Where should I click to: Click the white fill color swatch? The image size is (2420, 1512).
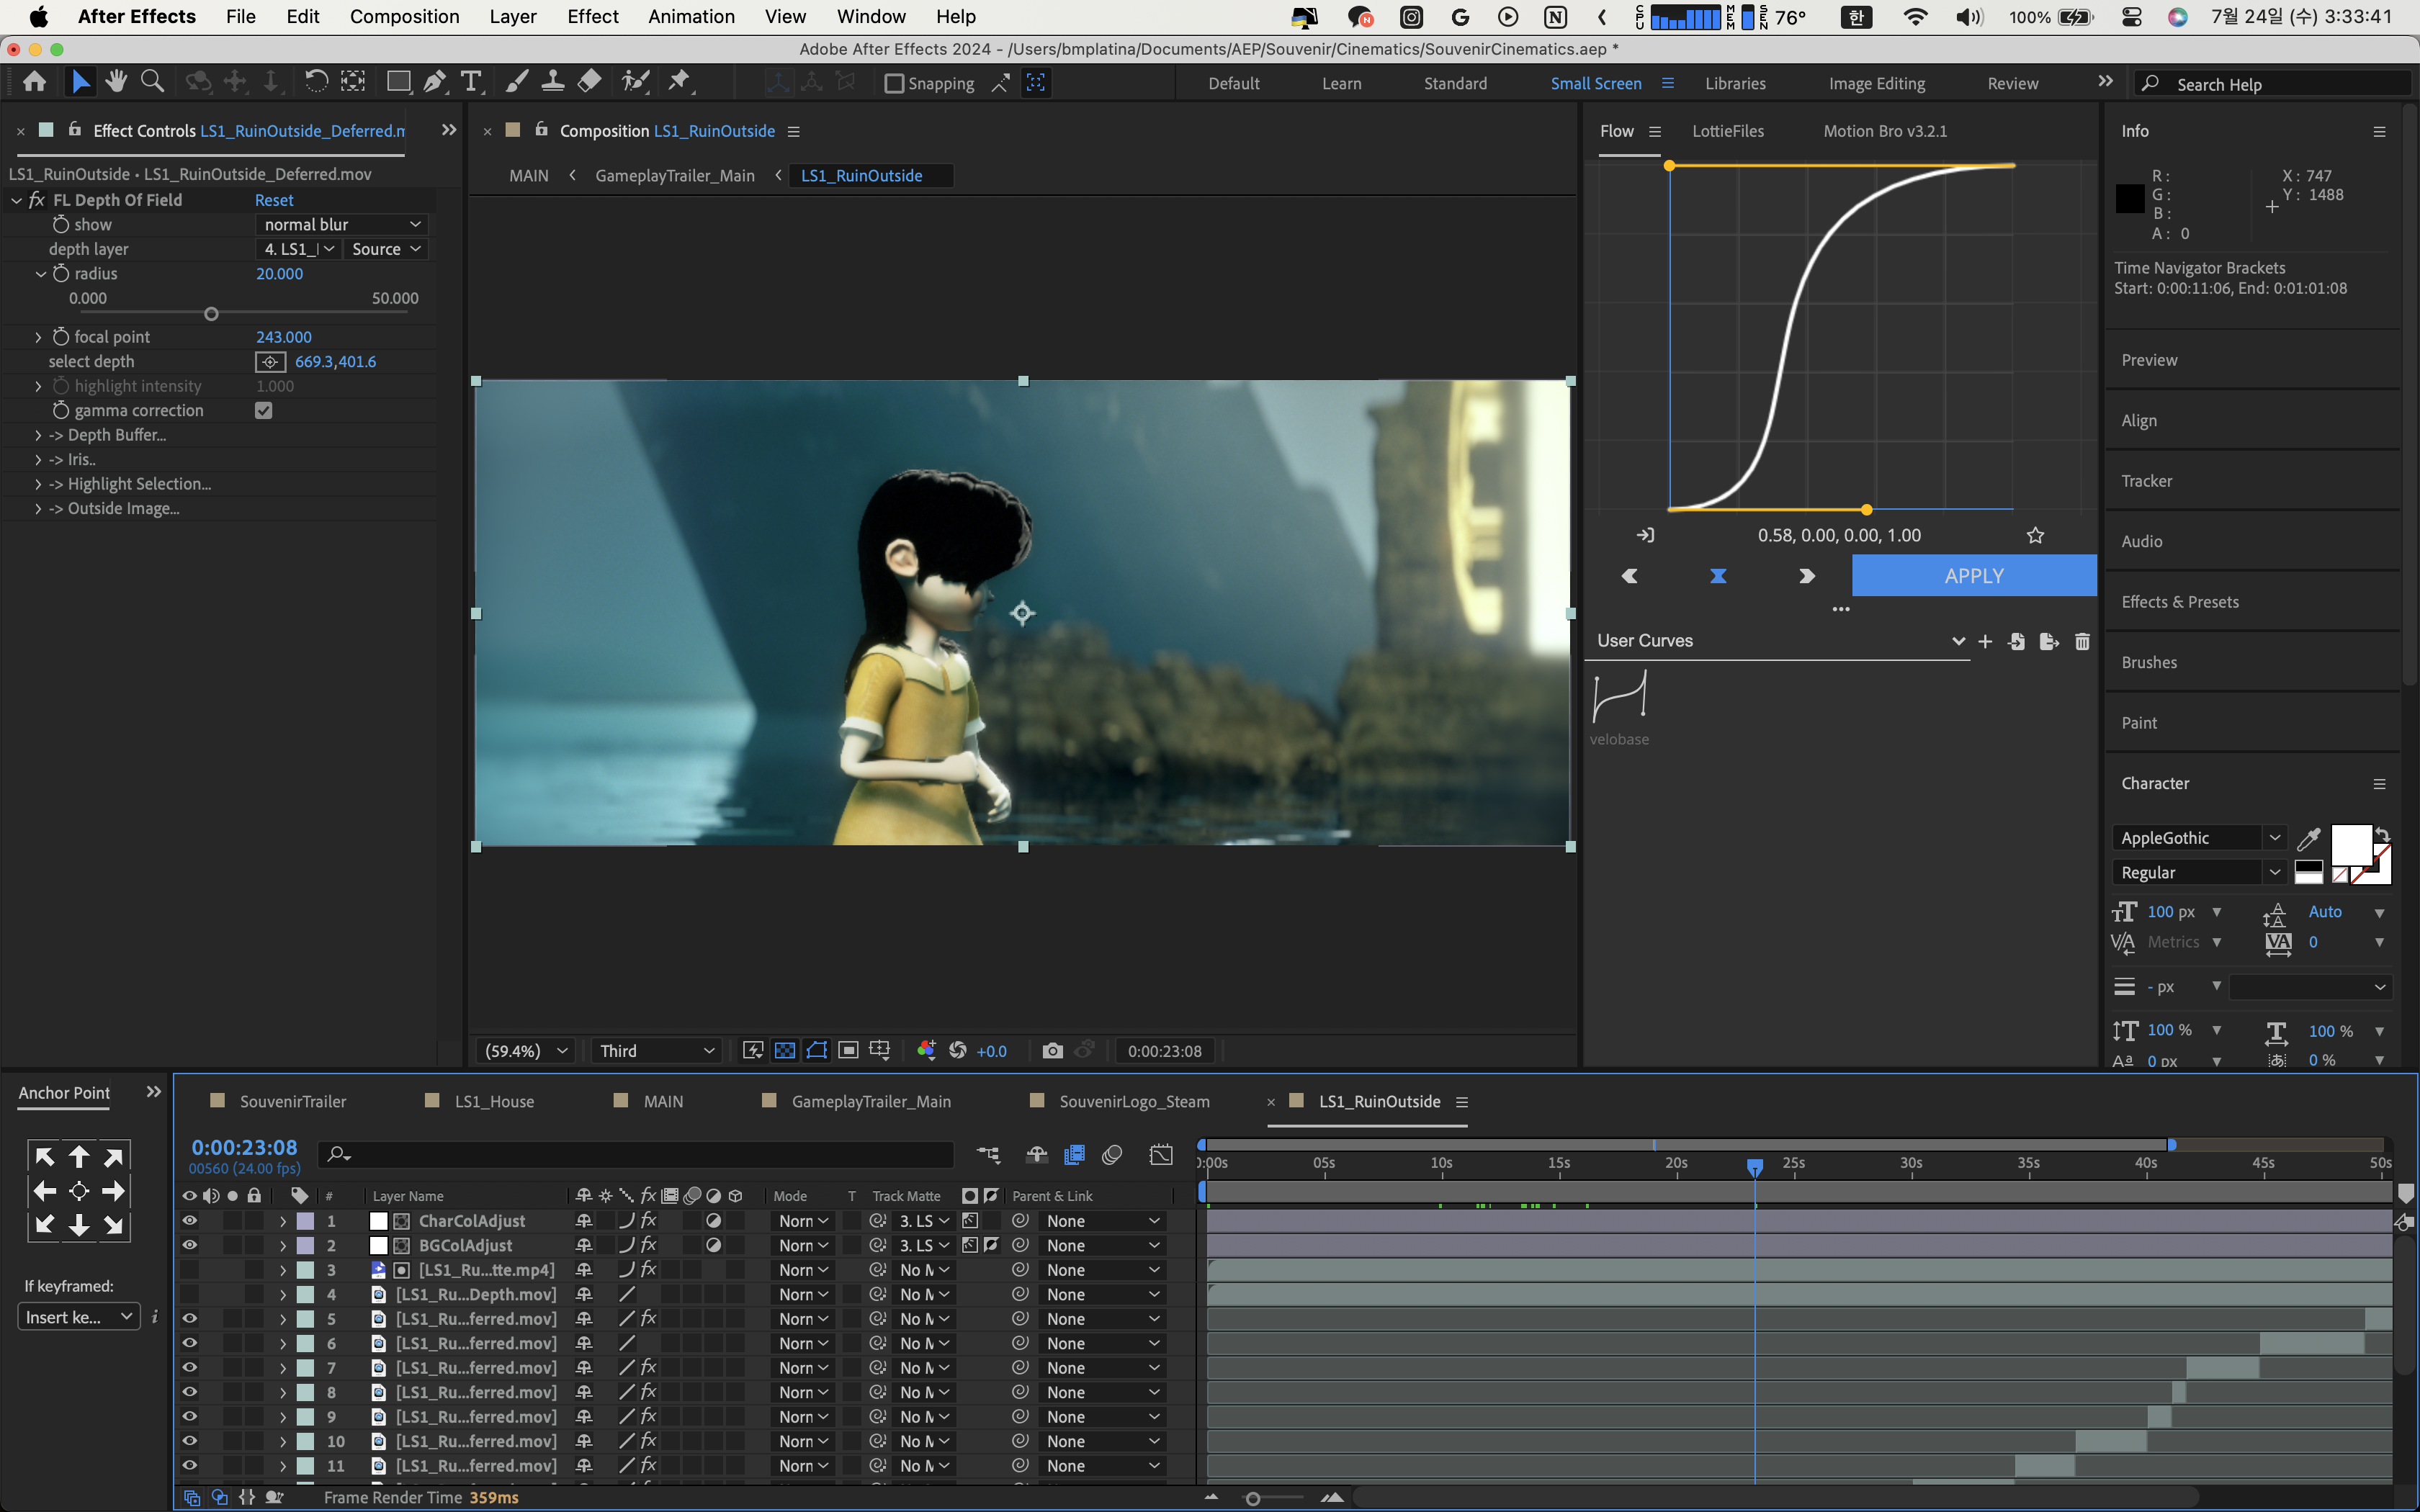(x=2351, y=845)
